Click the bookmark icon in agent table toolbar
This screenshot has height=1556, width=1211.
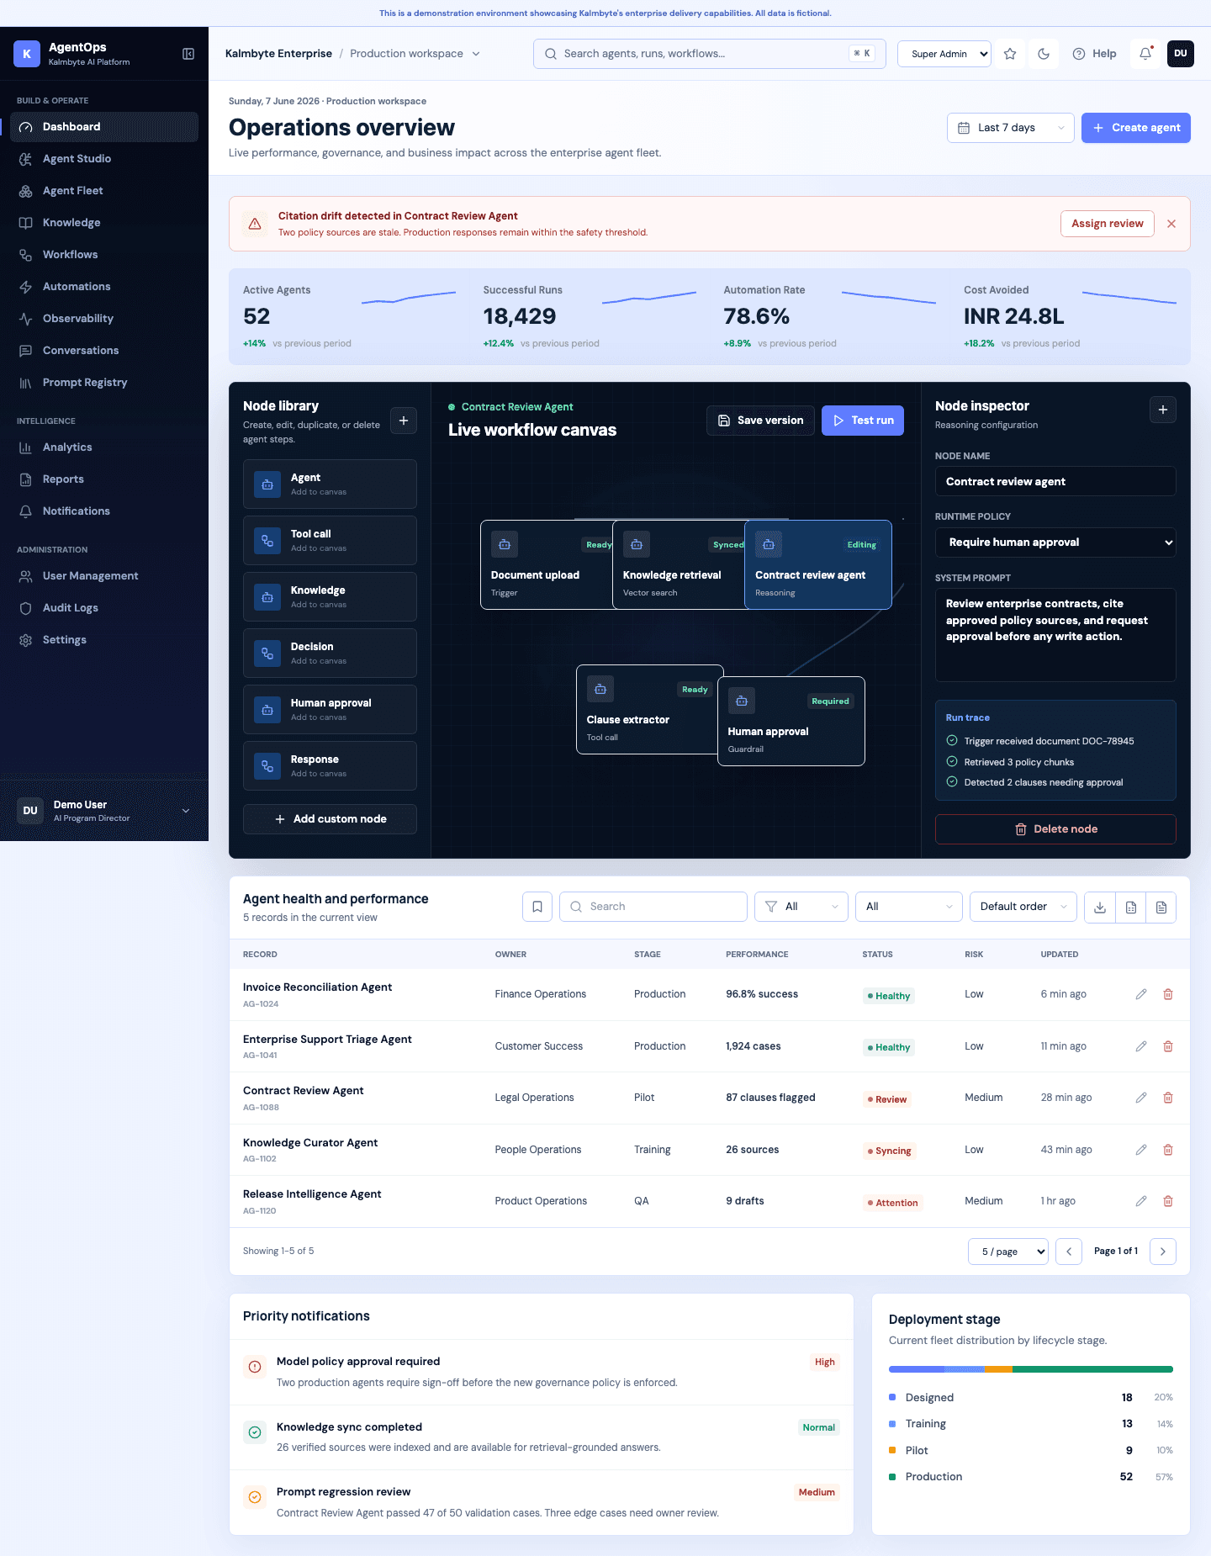[537, 907]
